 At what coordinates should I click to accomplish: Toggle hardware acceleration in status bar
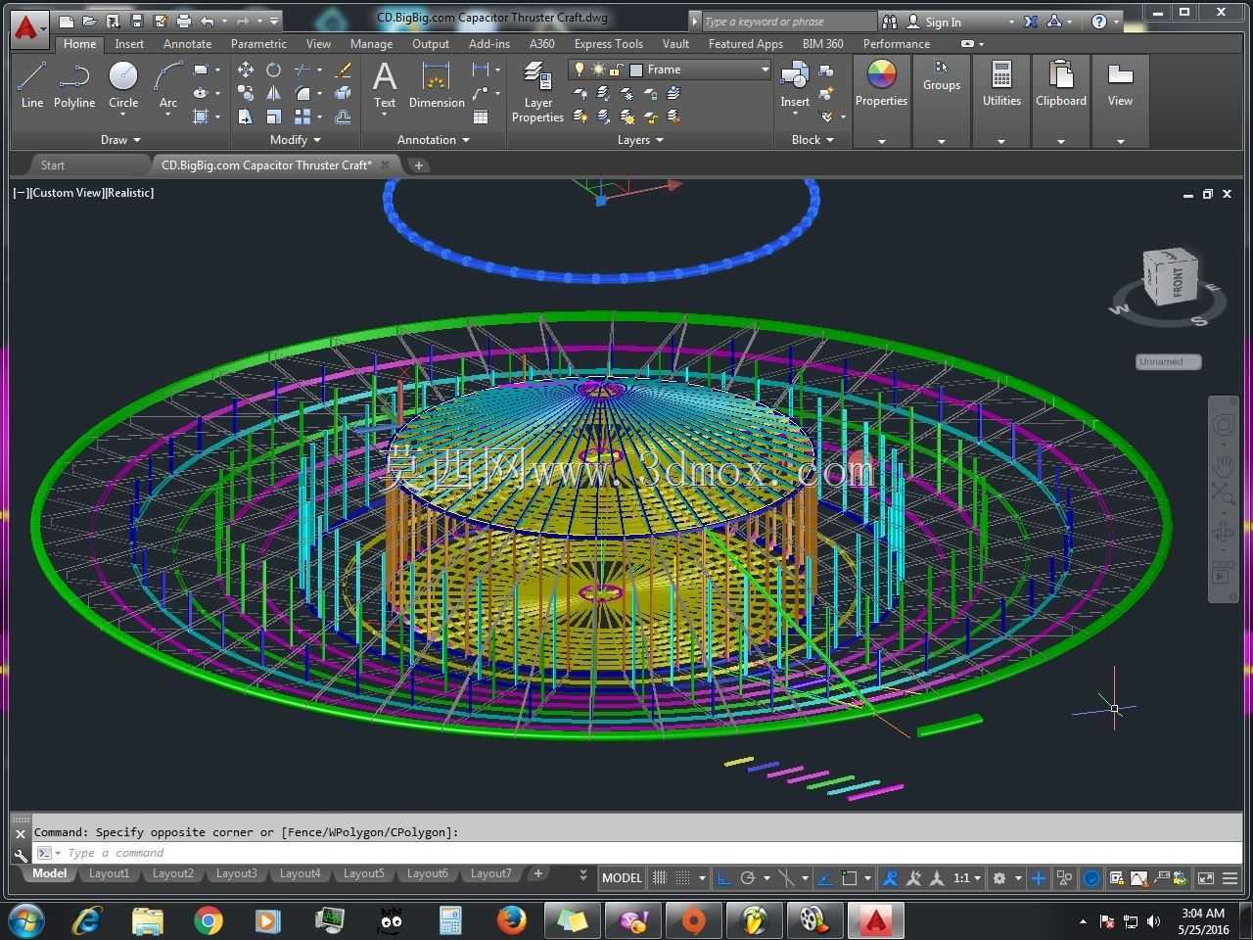[x=1091, y=878]
